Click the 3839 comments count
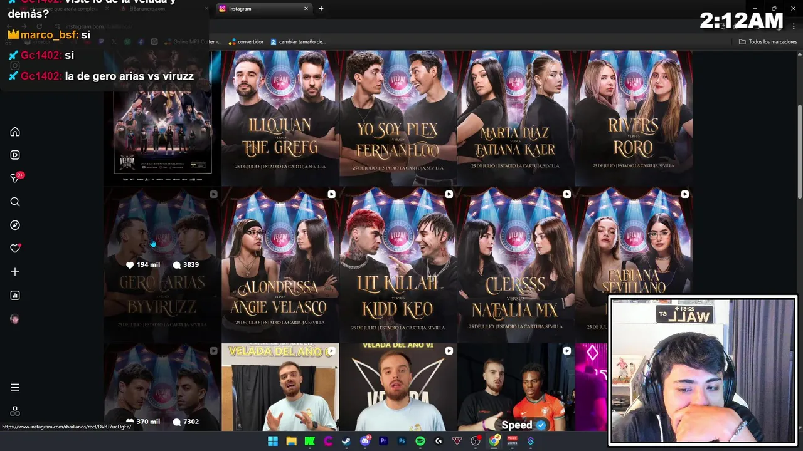803x451 pixels. tap(186, 265)
